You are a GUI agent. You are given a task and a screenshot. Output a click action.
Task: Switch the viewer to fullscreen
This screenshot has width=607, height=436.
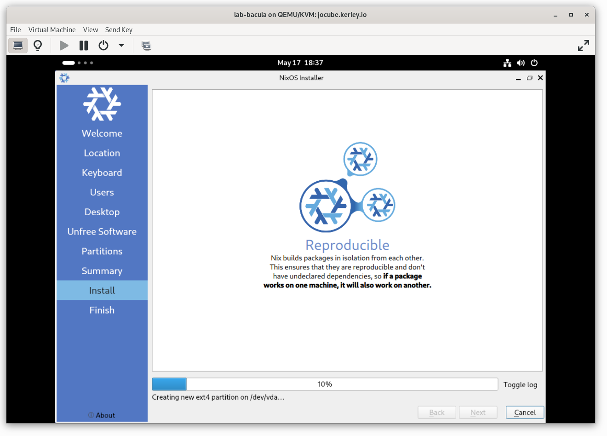click(x=583, y=46)
